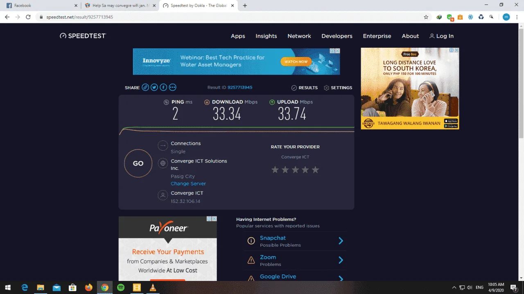The height and width of the screenshot is (294, 524).
Task: Open the Snapchat problems chevron
Action: coord(341,241)
